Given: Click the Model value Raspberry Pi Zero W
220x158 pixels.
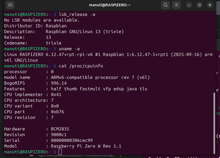Looking at the screenshot, I should pos(86,146).
